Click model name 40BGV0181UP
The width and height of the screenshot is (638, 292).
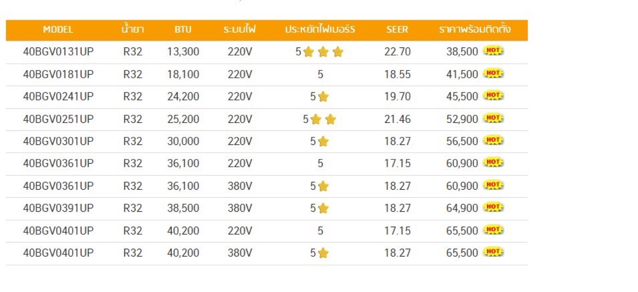(x=58, y=74)
